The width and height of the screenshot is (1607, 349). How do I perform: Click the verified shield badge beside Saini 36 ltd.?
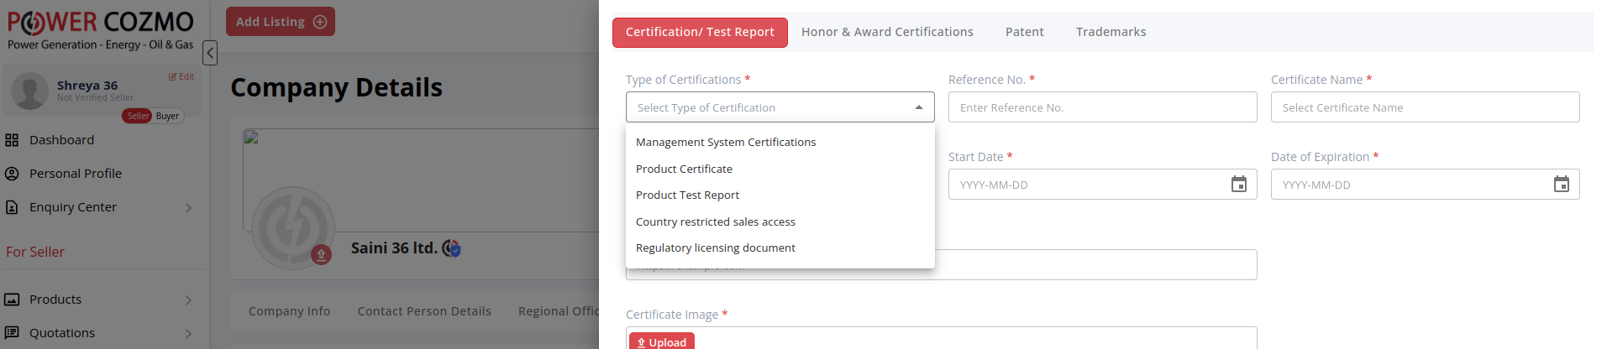pyautogui.click(x=452, y=248)
